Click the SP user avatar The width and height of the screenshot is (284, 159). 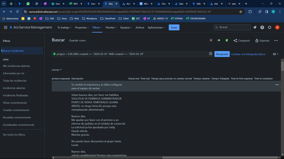tap(277, 27)
